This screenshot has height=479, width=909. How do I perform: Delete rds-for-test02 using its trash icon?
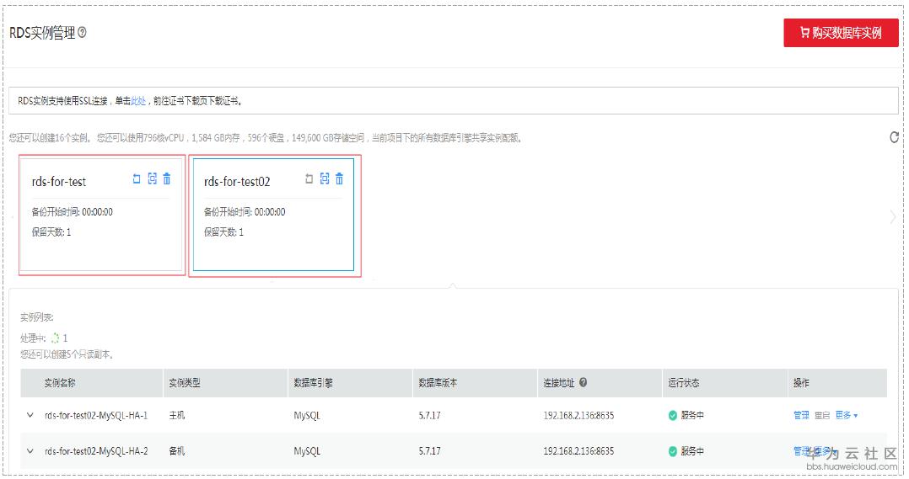340,178
